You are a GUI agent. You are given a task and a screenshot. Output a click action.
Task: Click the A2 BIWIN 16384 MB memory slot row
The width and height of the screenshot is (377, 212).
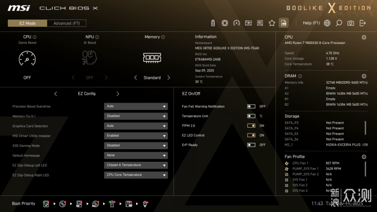[326, 94]
